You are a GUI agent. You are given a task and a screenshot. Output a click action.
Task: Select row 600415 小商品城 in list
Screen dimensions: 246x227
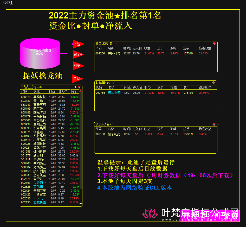click(x=50, y=140)
